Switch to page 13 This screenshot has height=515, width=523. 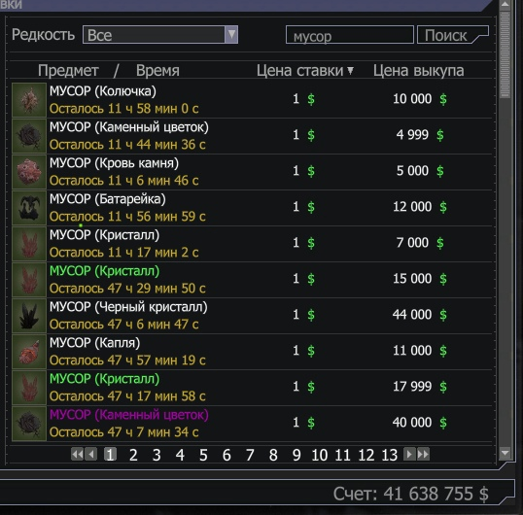[389, 455]
